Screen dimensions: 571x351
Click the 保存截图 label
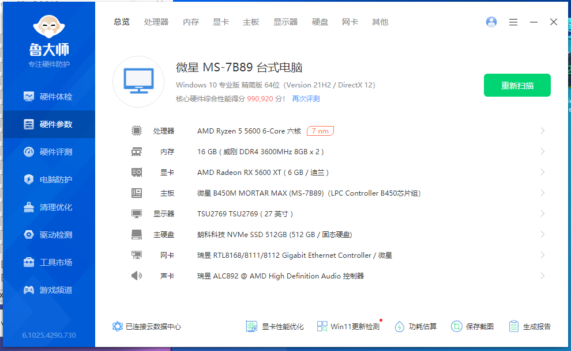(480, 326)
